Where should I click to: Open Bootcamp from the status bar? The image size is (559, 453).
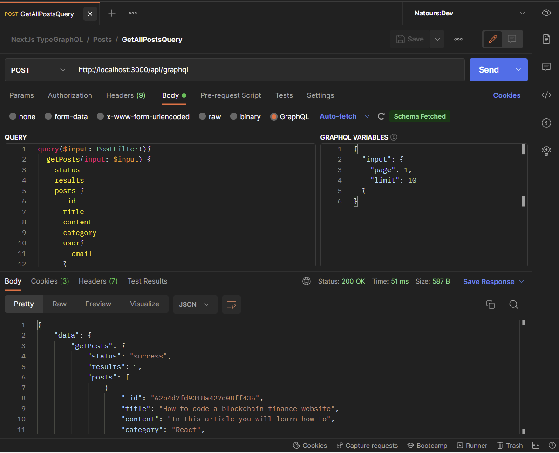(x=427, y=446)
